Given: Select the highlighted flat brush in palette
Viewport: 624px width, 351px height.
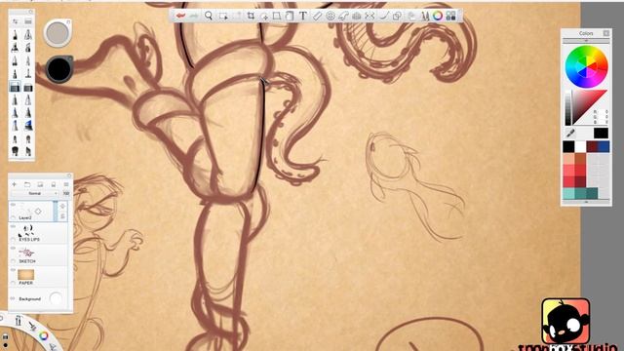Looking at the screenshot, I should coord(15,87).
